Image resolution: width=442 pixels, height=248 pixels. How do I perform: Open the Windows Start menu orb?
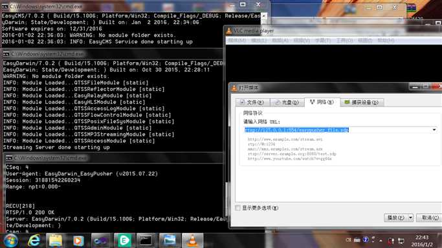point(11,241)
